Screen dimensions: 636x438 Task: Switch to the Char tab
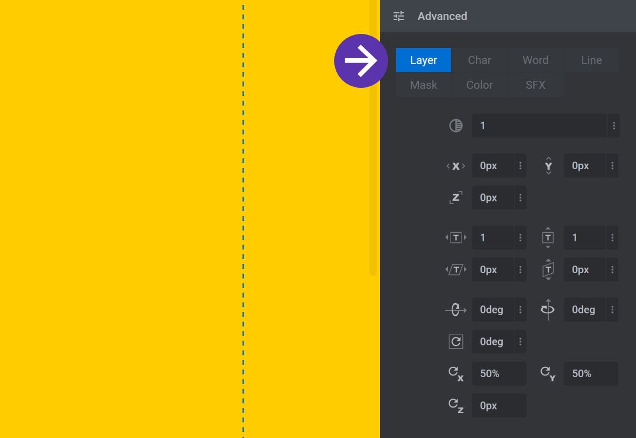point(480,60)
